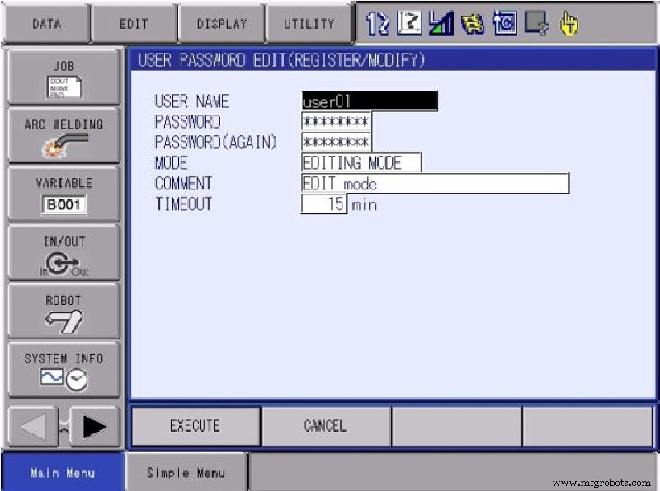660x491 pixels.
Task: Open the IN/OUT menu icon
Action: [63, 254]
